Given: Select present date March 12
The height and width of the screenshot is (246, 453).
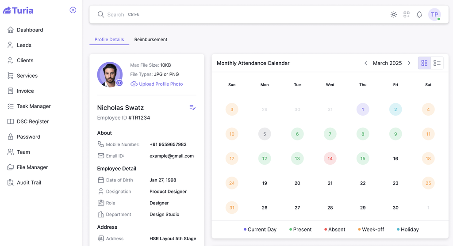Looking at the screenshot, I should (x=265, y=158).
